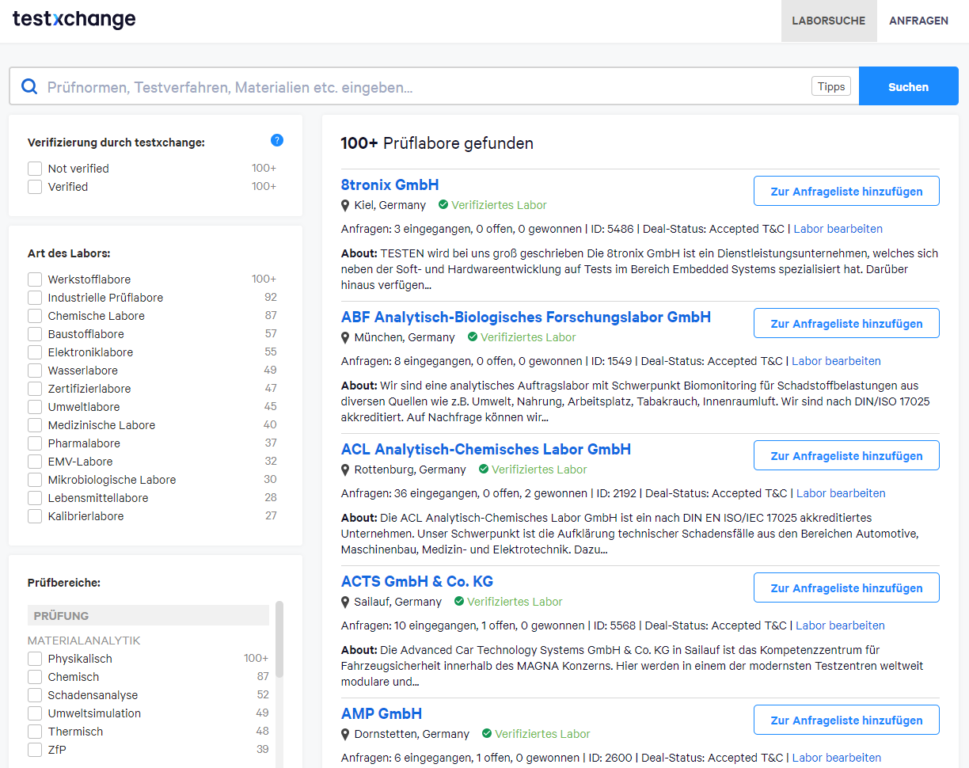Click the location pin next to München, Germany
This screenshot has width=969, height=768.
point(345,337)
